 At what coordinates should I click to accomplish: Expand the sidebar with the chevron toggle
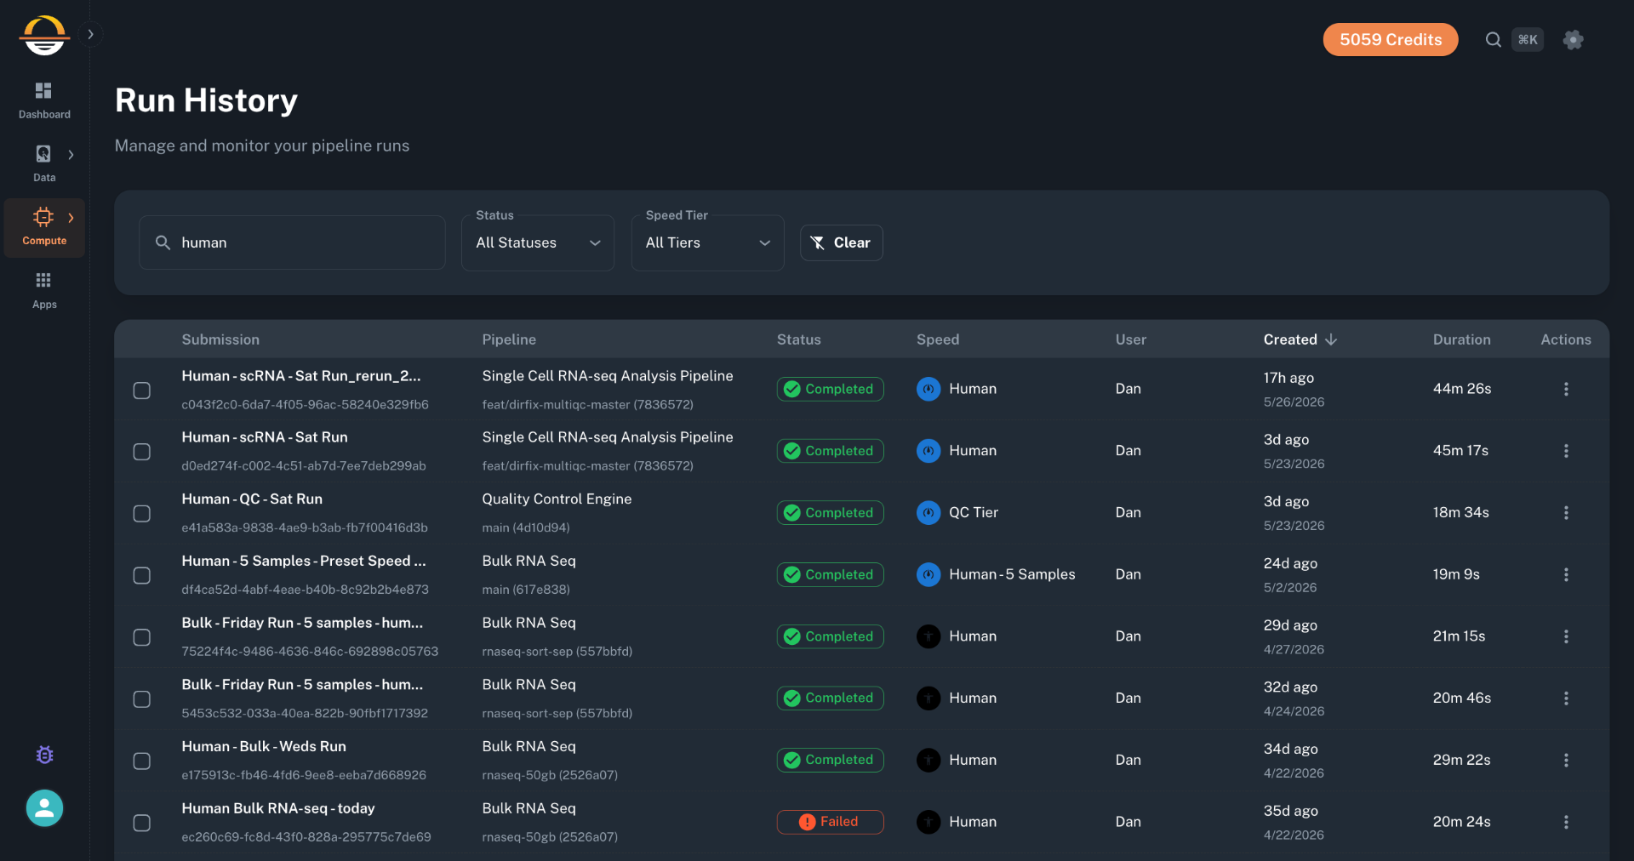(x=90, y=35)
